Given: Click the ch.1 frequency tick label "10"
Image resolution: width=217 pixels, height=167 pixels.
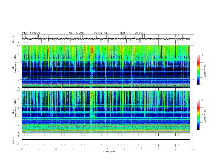Looking at the screenshot, I should click(x=19, y=46).
